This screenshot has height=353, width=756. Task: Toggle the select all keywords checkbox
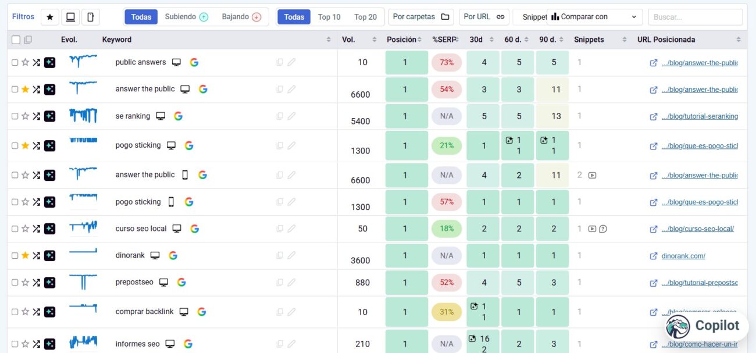(16, 40)
